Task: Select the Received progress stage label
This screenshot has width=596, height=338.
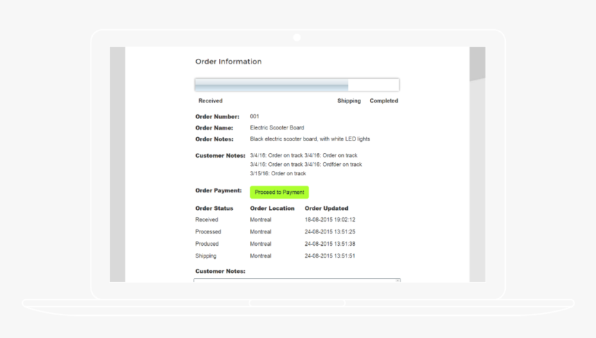Action: [x=210, y=101]
